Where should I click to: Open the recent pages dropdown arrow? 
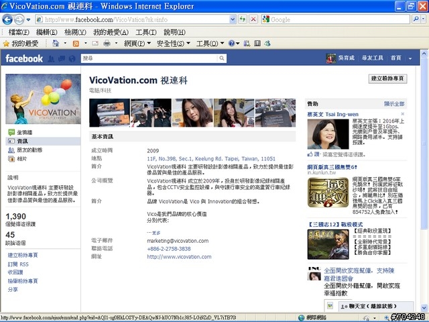(28, 19)
